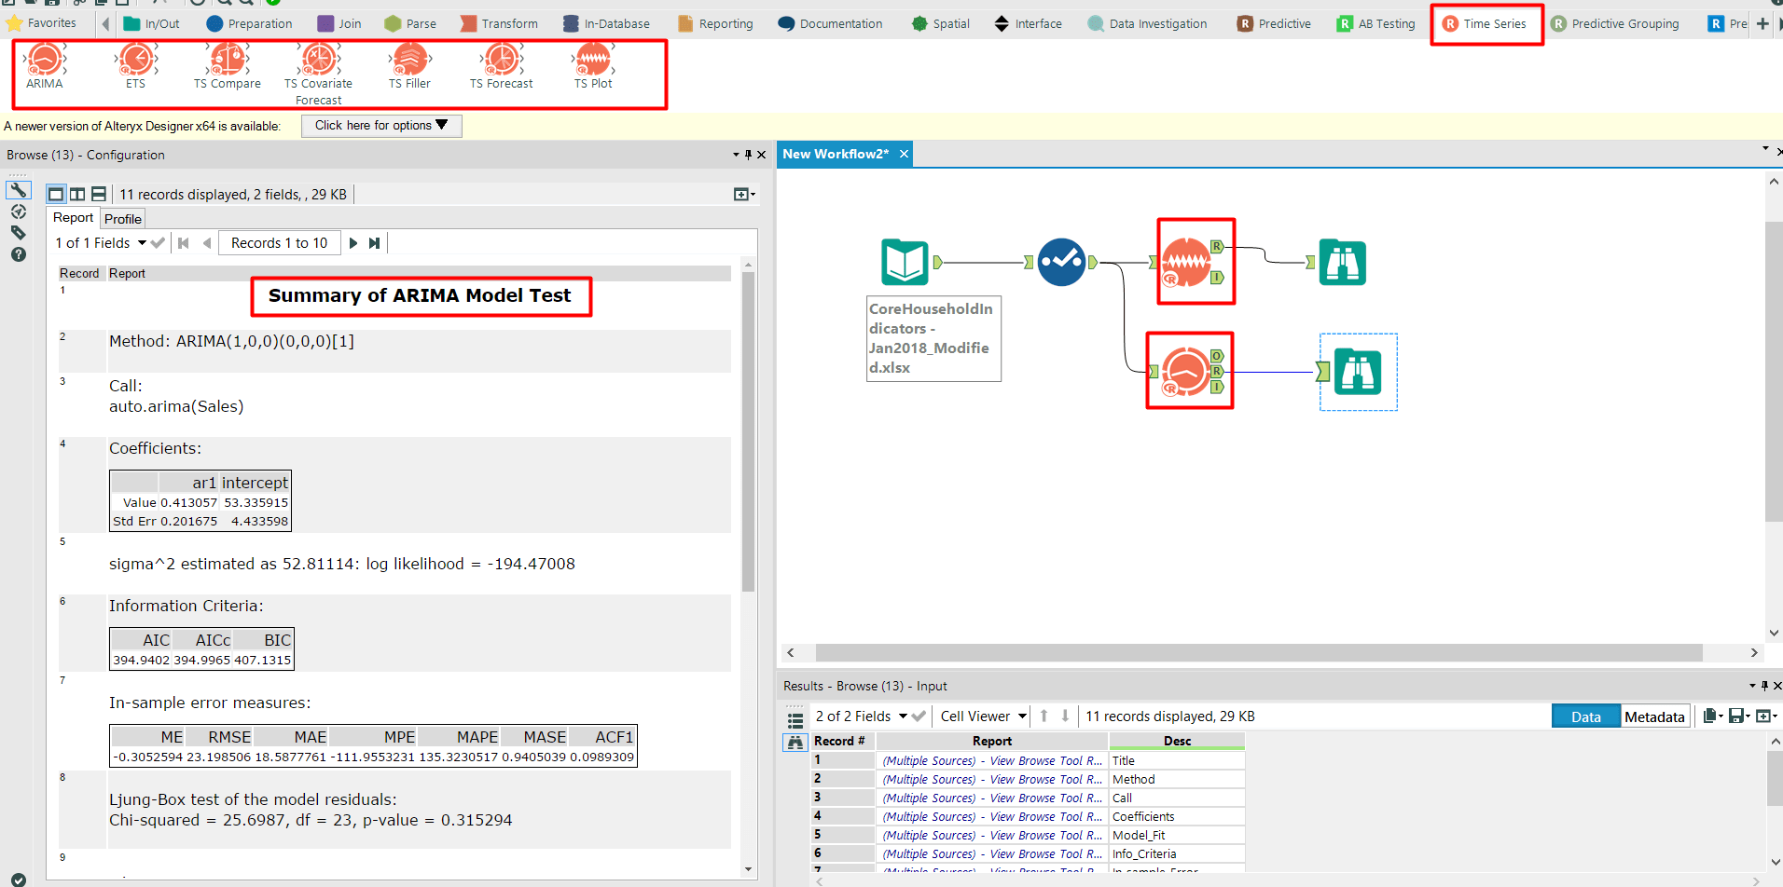Apply field selection in Results window

click(919, 716)
